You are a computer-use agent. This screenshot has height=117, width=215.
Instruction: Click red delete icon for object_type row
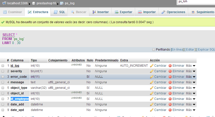[x=170, y=88]
